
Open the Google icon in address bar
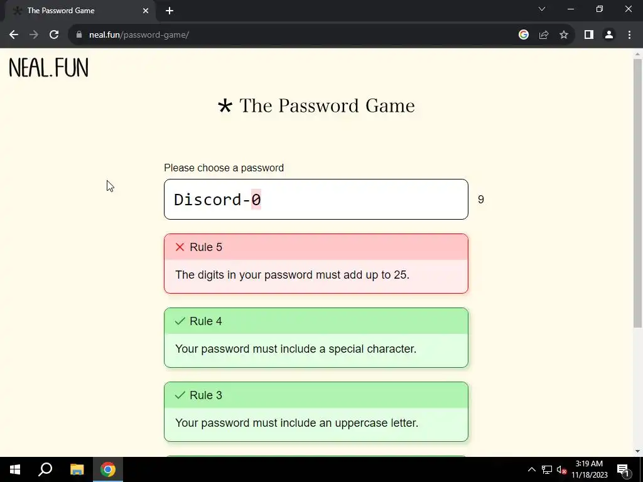pyautogui.click(x=523, y=35)
